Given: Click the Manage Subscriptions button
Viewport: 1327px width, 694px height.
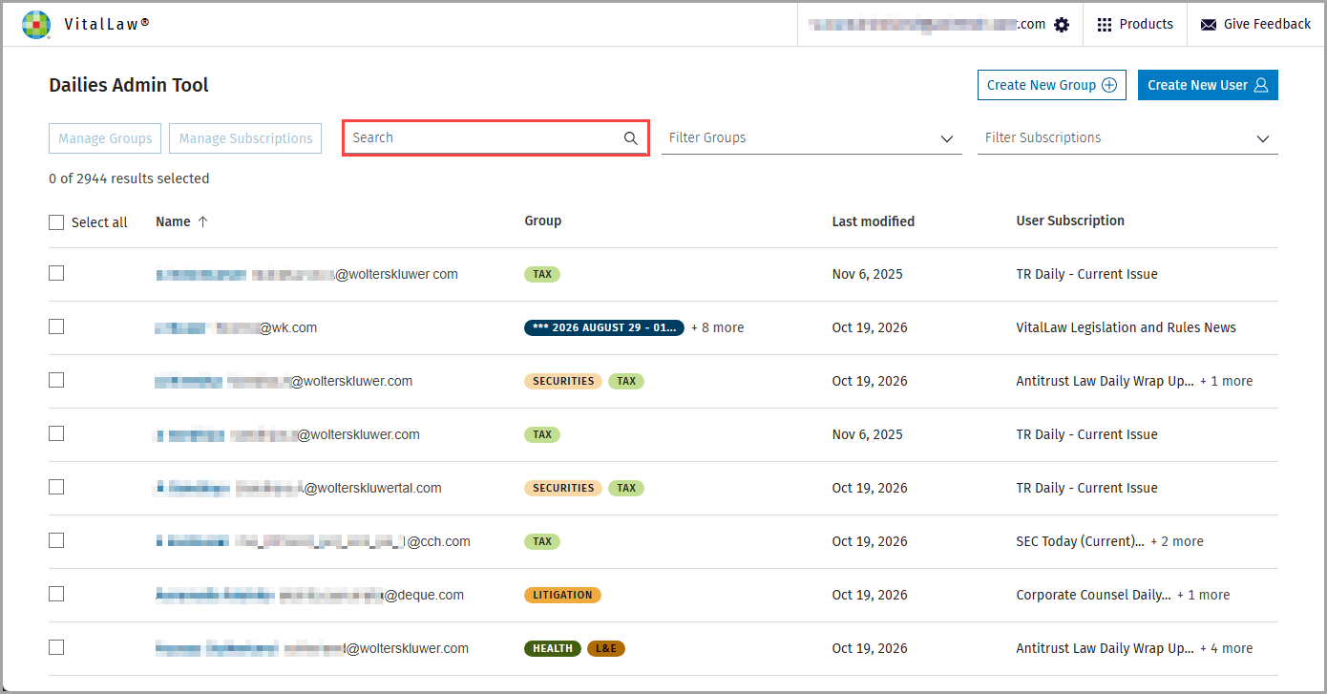Looking at the screenshot, I should pyautogui.click(x=245, y=138).
